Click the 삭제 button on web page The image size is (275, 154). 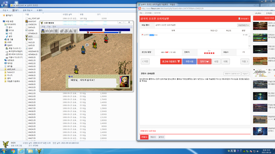[225, 62]
